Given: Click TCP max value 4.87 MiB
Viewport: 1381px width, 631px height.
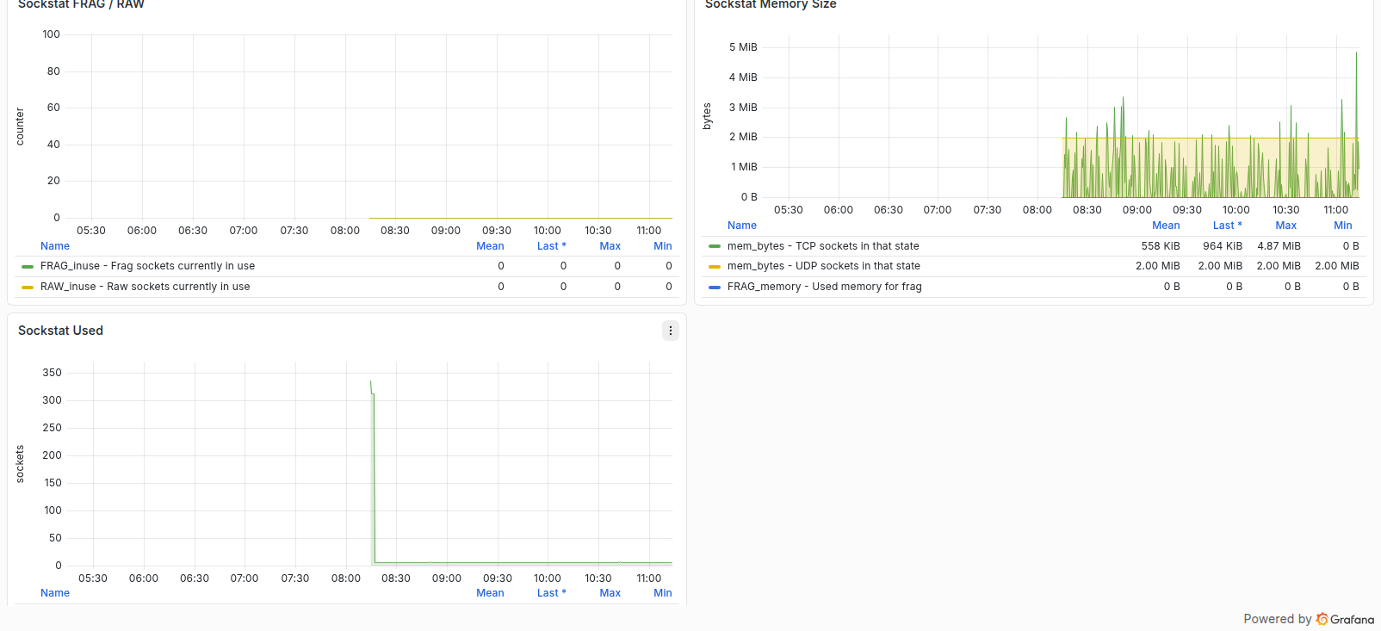Looking at the screenshot, I should (x=1279, y=246).
